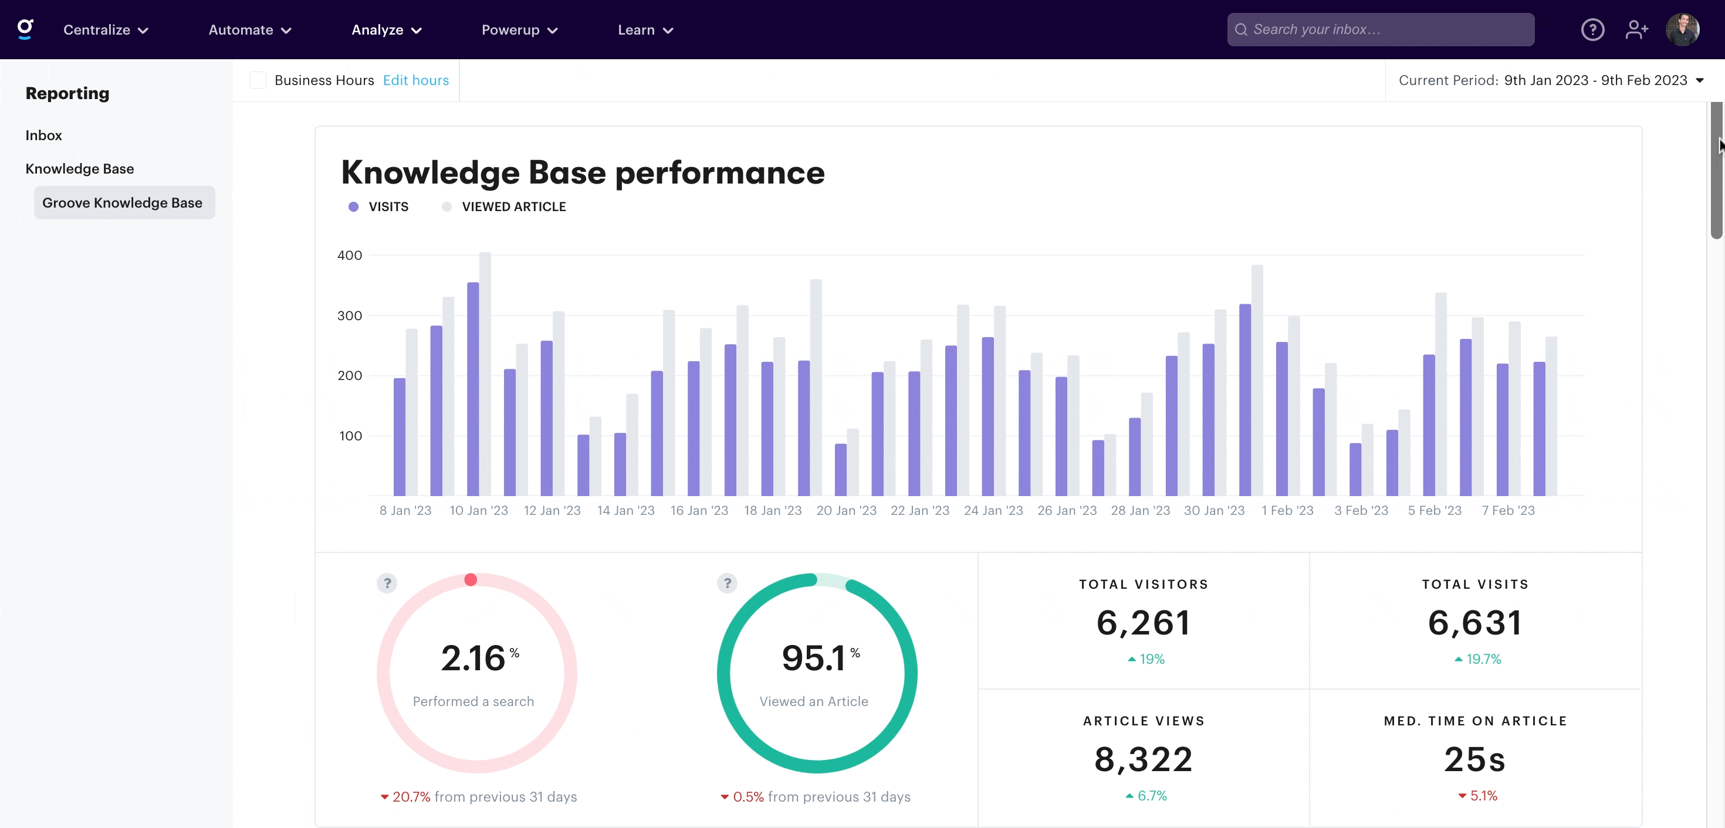Click help icon beside Viewed an Article
Image resolution: width=1725 pixels, height=828 pixels.
tap(726, 582)
